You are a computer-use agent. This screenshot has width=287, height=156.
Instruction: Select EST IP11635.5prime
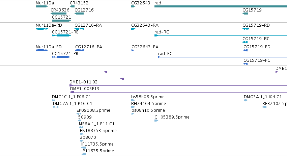click(98, 151)
